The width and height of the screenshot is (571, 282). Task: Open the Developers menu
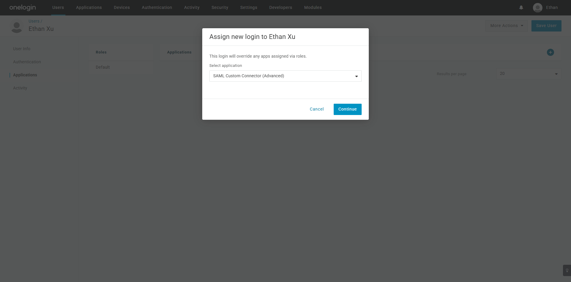click(x=280, y=7)
